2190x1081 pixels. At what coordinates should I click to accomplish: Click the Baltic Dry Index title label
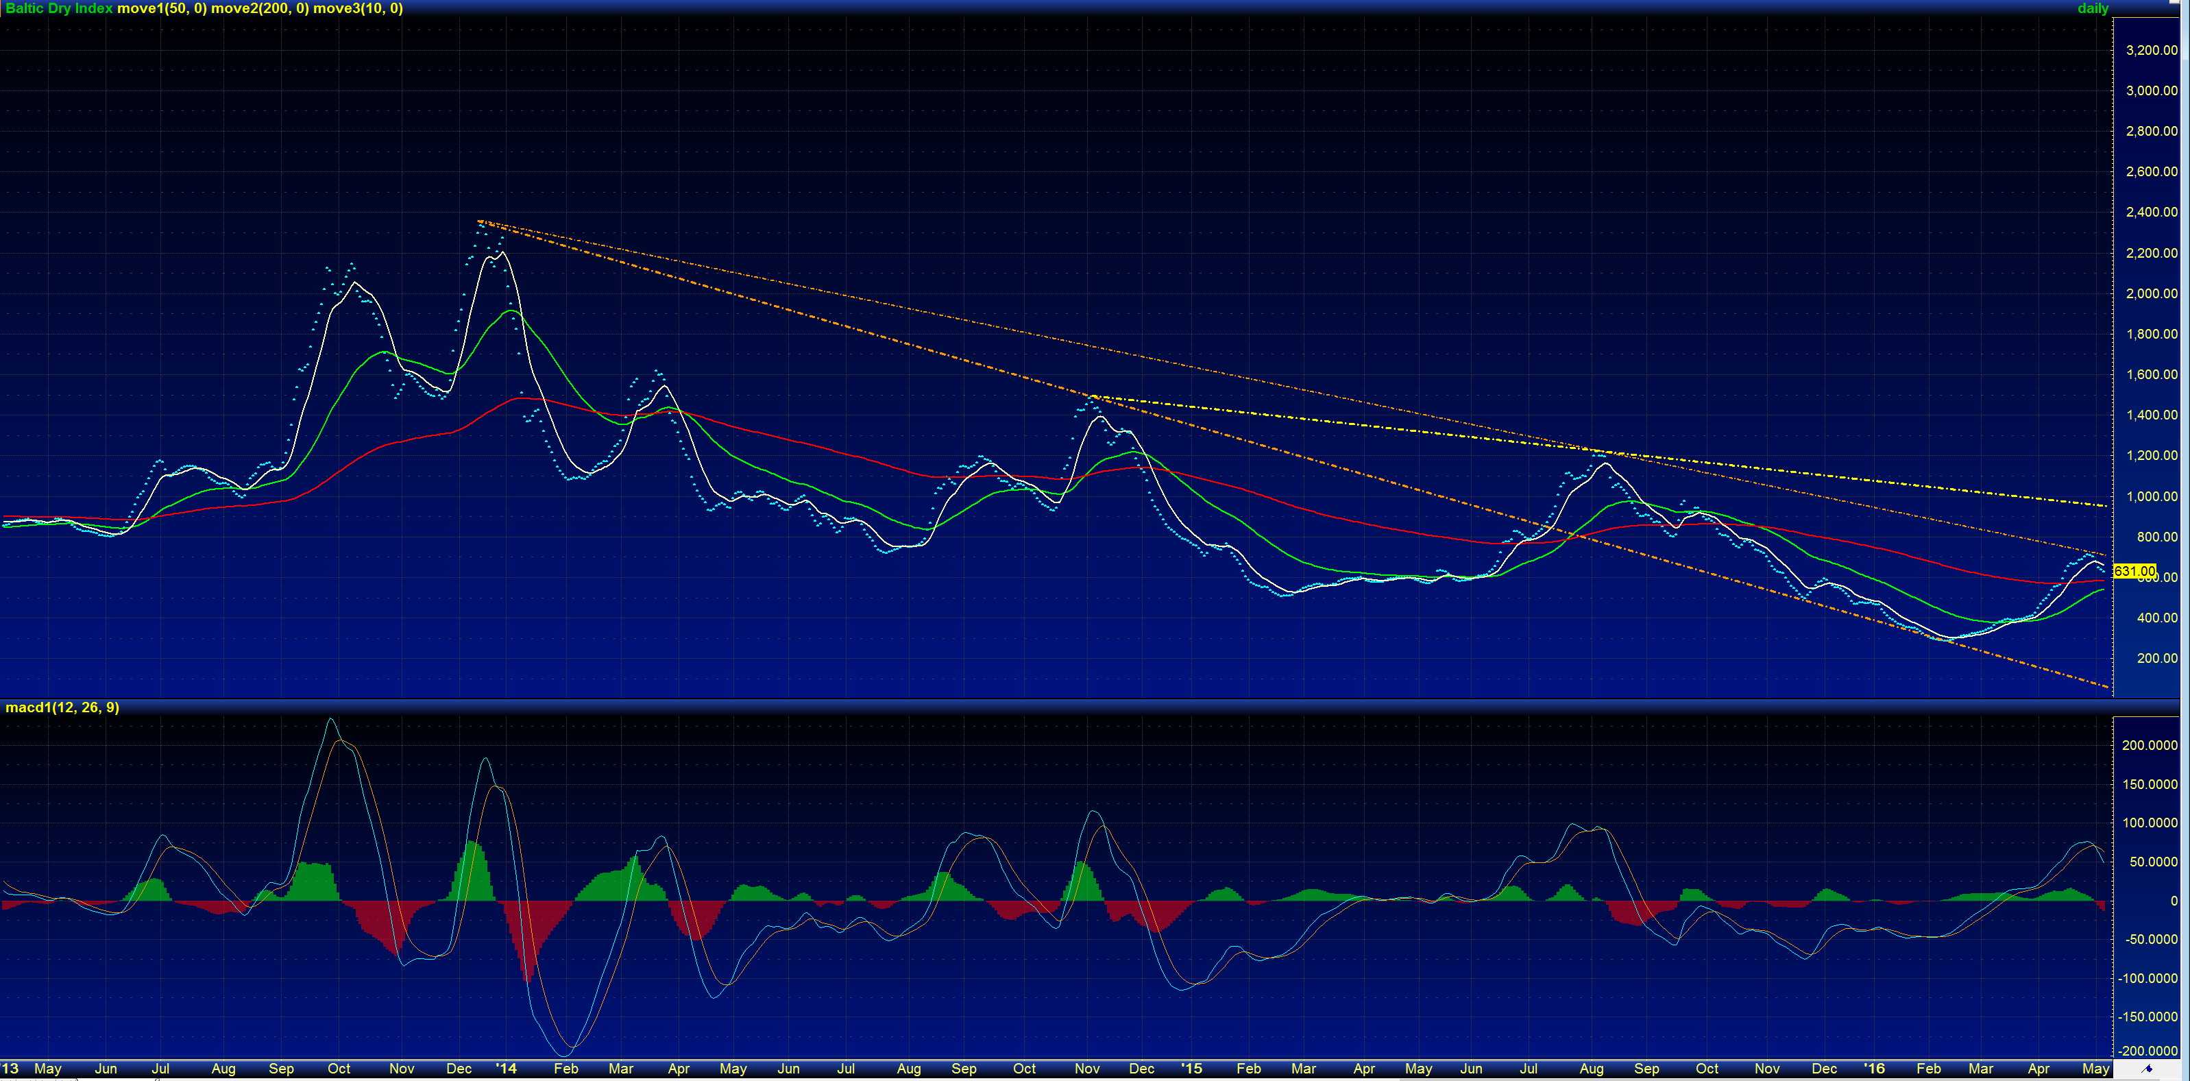pyautogui.click(x=59, y=8)
